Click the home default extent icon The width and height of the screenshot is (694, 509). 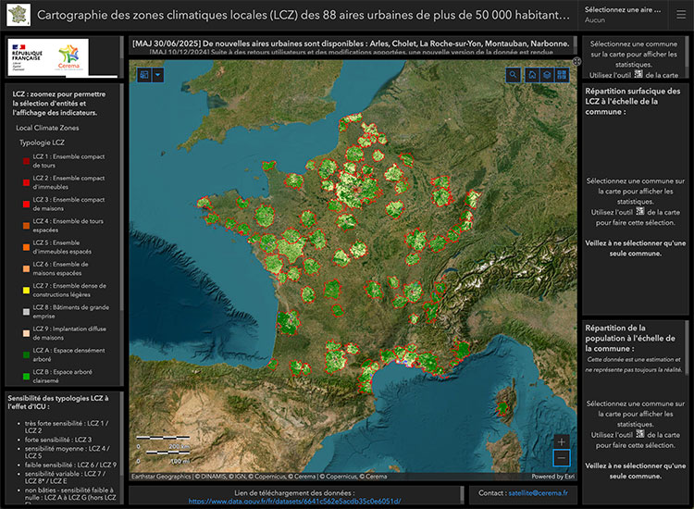(x=532, y=75)
